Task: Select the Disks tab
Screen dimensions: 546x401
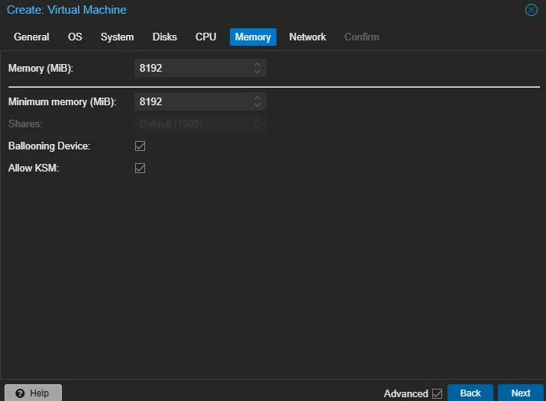Action: [165, 37]
